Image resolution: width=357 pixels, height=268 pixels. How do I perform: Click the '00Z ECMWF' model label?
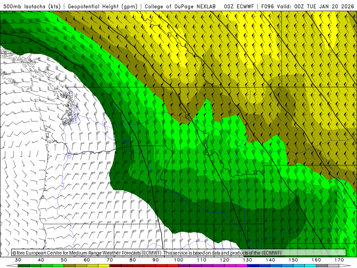(239, 6)
